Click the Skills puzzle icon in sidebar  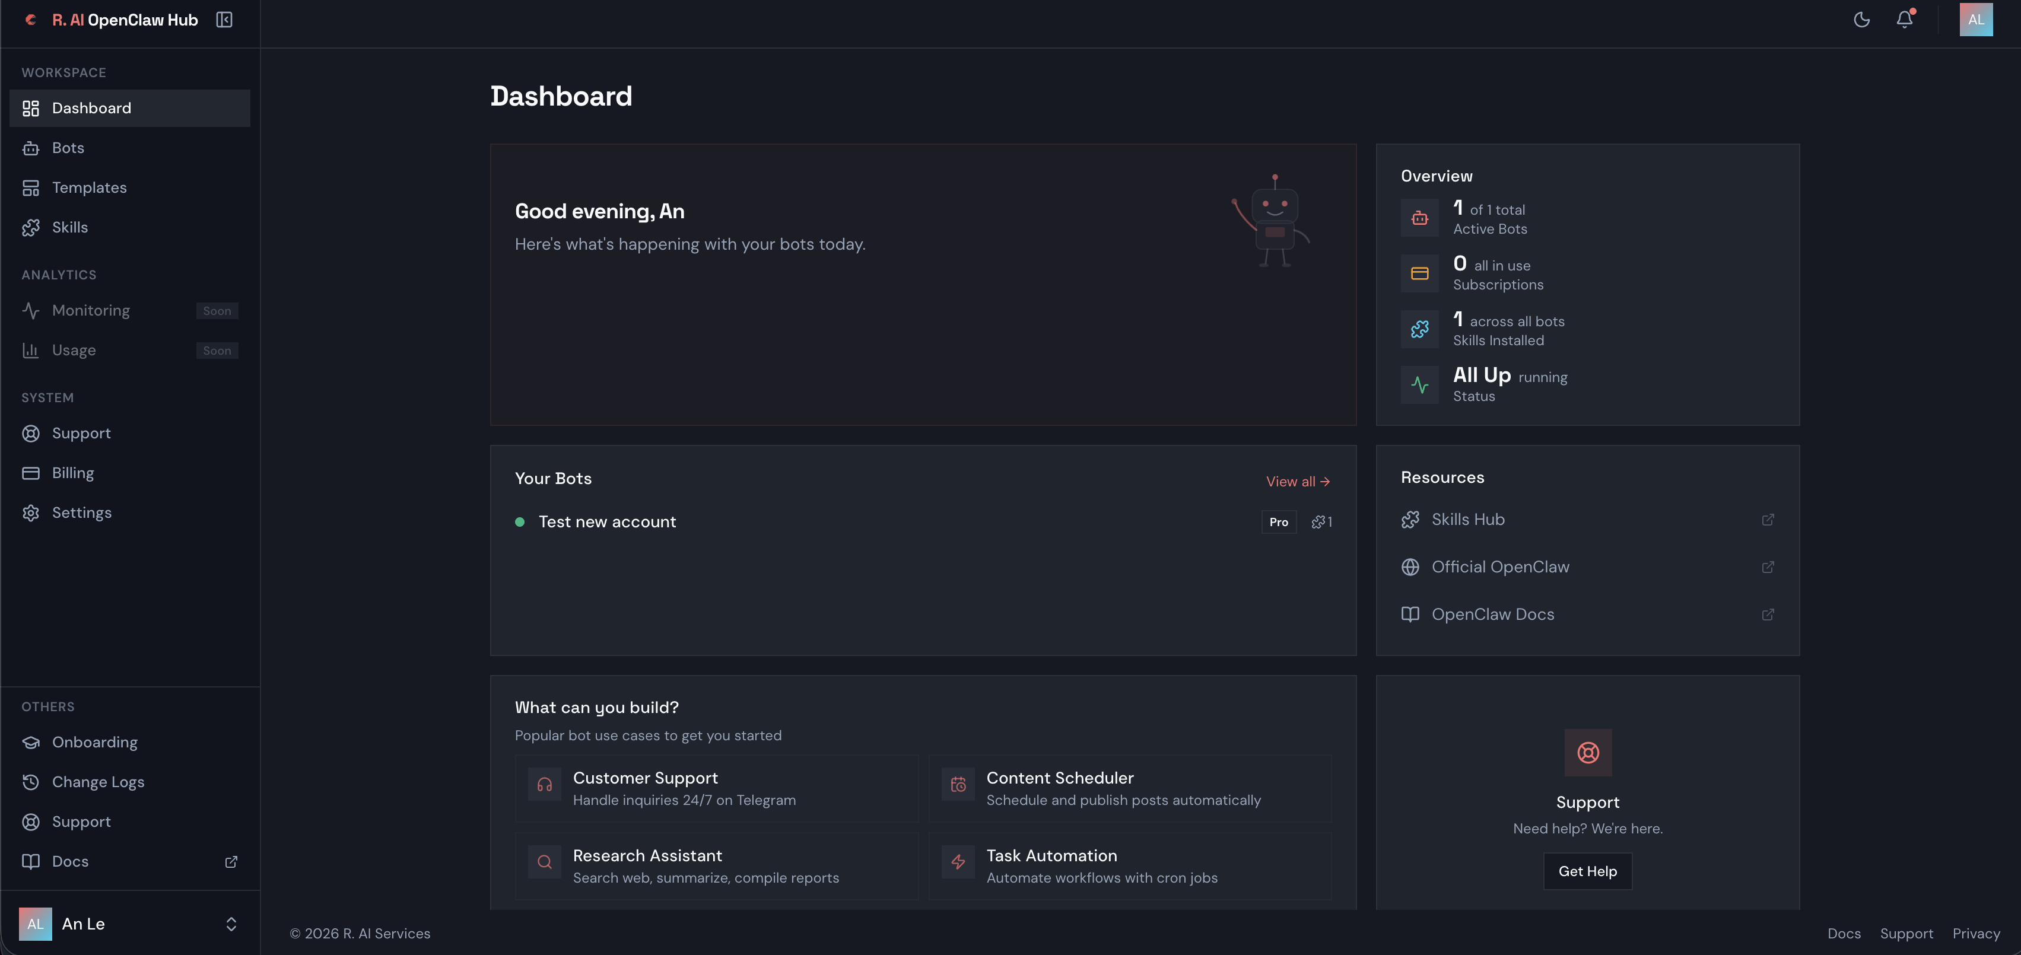[31, 227]
